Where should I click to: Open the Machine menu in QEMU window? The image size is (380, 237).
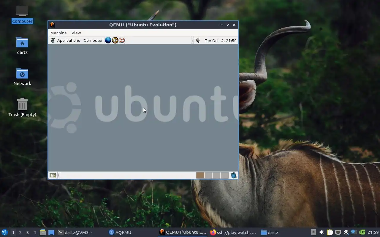tap(58, 33)
